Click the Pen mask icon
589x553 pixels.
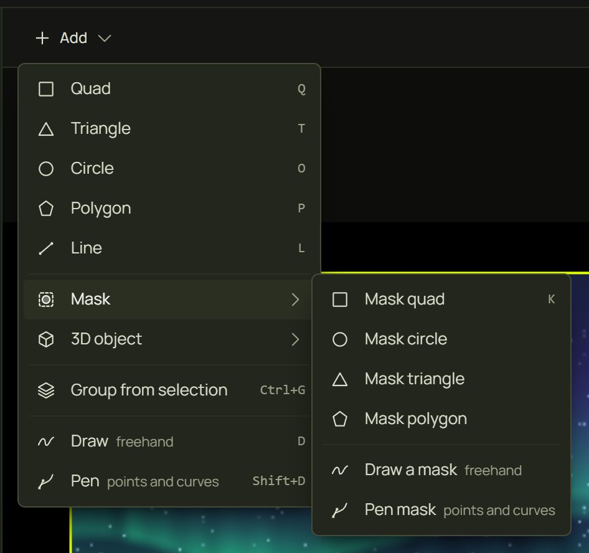(340, 510)
